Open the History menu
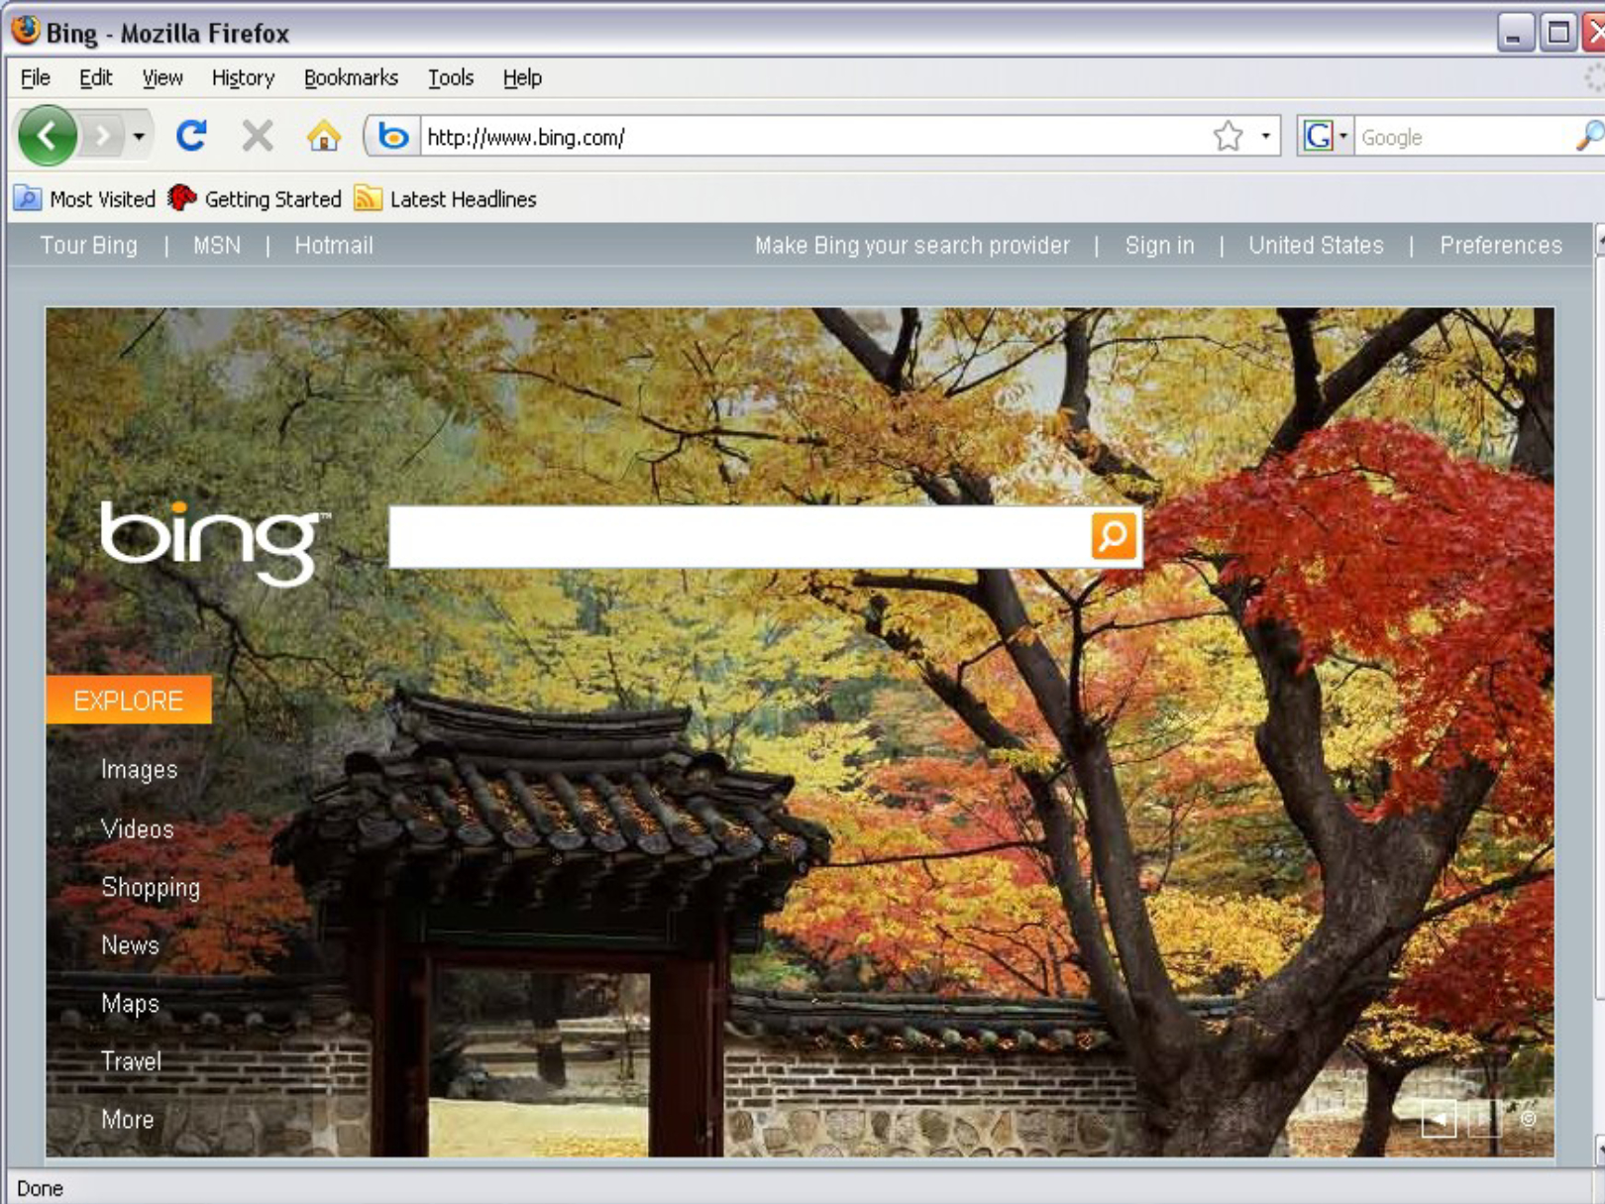Image resolution: width=1605 pixels, height=1204 pixels. (x=243, y=77)
